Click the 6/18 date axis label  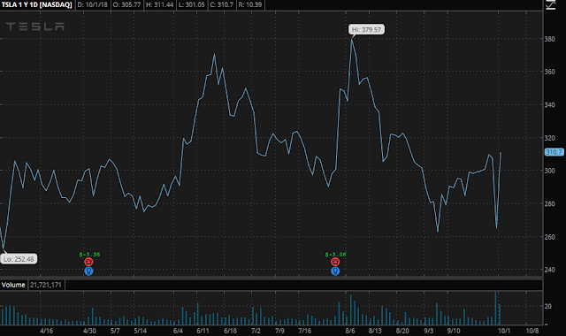point(230,331)
